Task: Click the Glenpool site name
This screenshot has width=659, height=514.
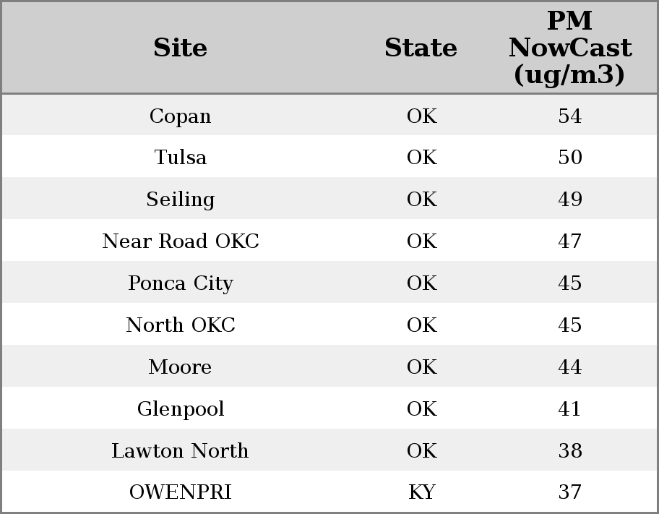Action: tap(180, 409)
